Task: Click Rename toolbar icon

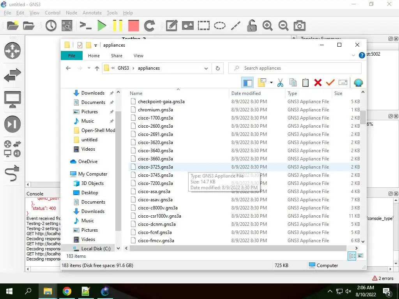Action: (343, 83)
